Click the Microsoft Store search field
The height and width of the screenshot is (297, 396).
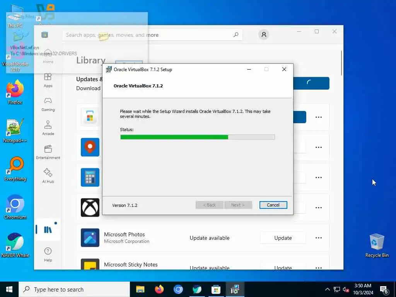coord(152,35)
